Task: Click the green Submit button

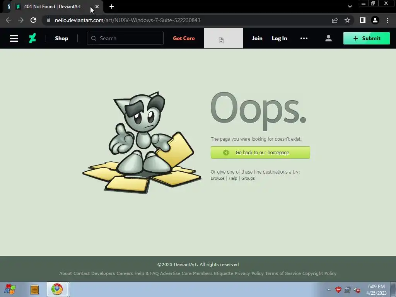Action: point(367,38)
